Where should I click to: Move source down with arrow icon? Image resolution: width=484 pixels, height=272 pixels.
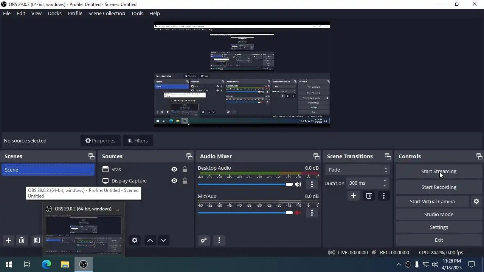point(163,240)
